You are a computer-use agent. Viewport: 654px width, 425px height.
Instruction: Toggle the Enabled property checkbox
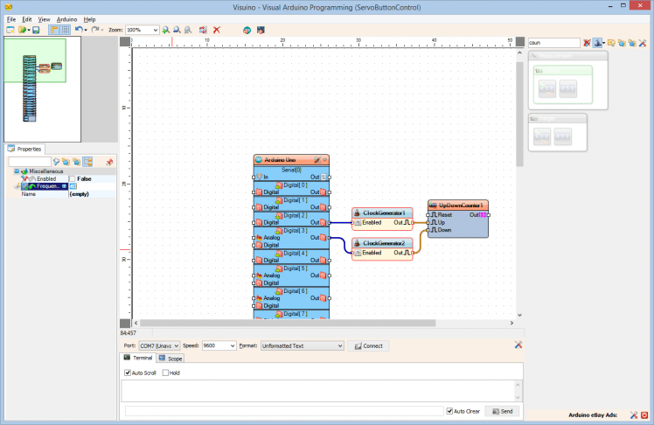(72, 178)
